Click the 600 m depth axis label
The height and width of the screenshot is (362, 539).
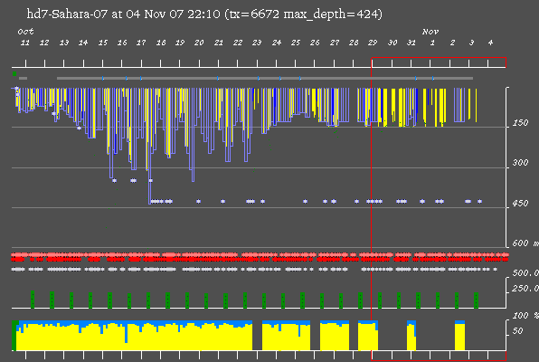525,243
